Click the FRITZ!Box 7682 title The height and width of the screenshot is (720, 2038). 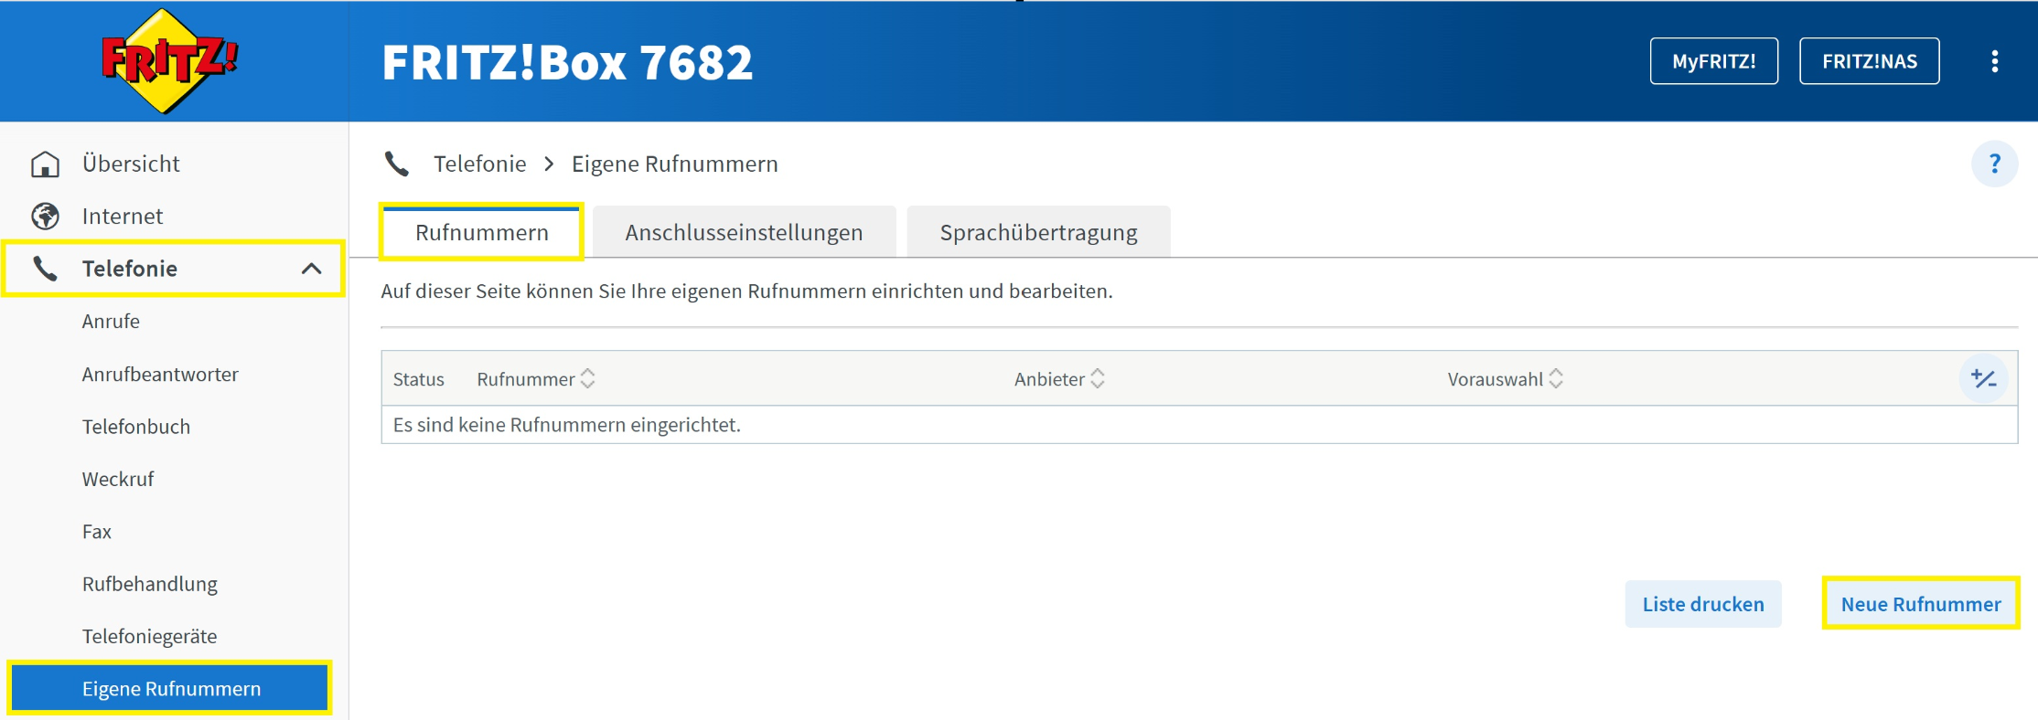click(567, 62)
